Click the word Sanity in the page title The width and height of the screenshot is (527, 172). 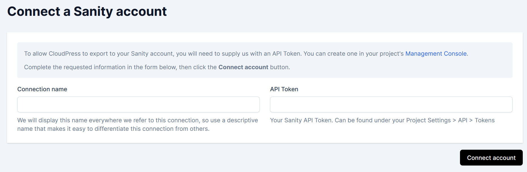(x=93, y=12)
